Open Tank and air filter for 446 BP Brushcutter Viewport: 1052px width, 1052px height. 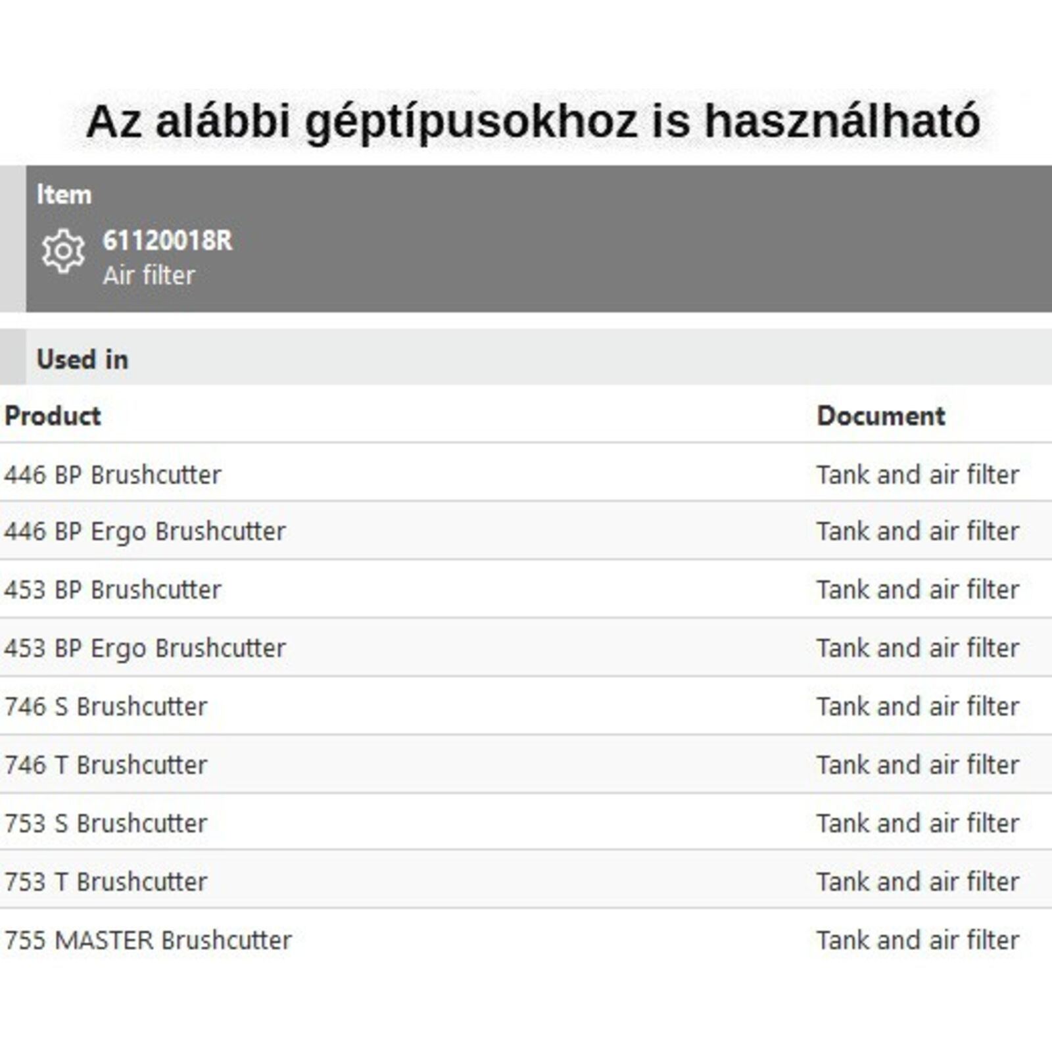917,475
